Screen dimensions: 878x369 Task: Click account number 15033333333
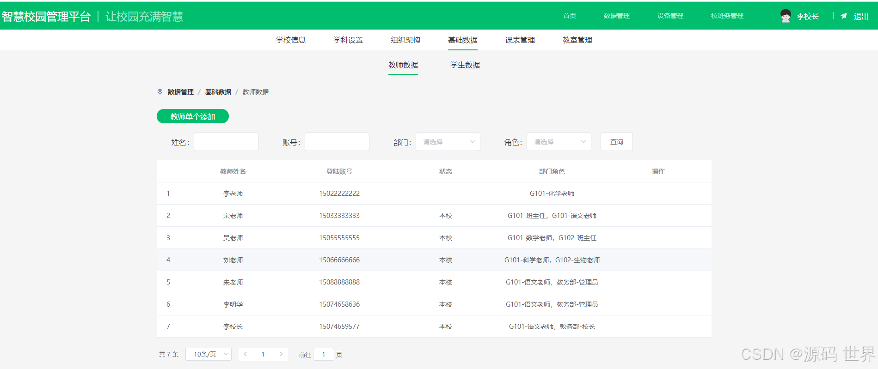339,216
